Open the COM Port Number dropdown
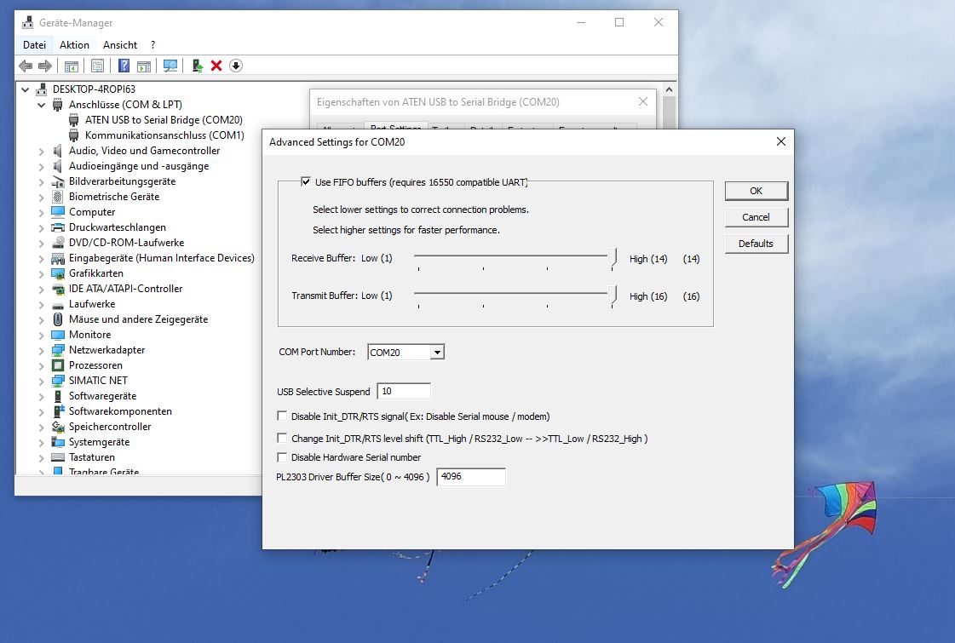The image size is (955, 643). (437, 352)
